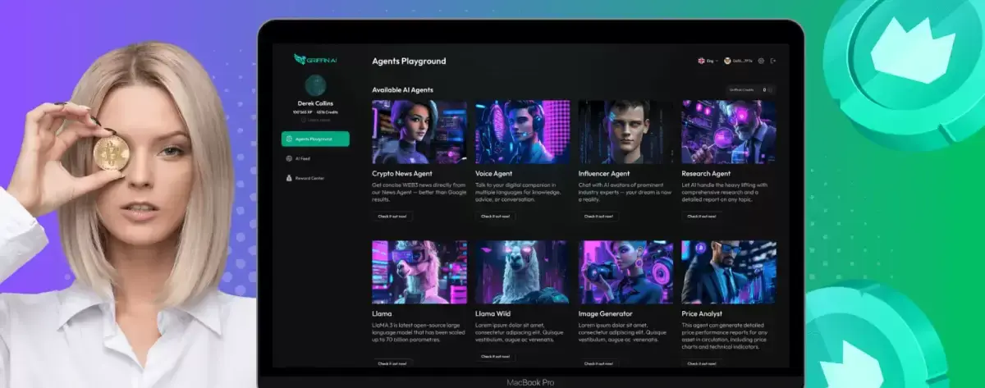
Task: Click "Check it out now!" under Llama Wild
Action: click(x=495, y=356)
